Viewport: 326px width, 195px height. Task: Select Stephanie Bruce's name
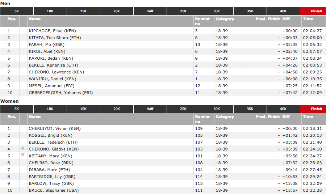54,191
